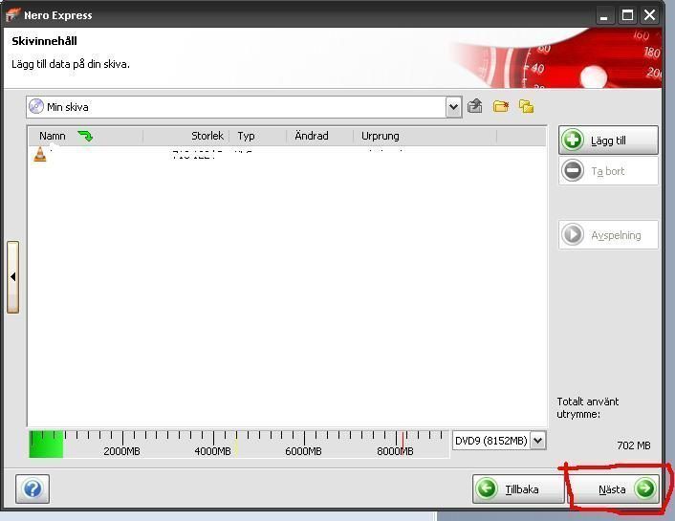Screen dimensions: 675x521
Task: Sort the list by the Namn column
Action: point(86,136)
